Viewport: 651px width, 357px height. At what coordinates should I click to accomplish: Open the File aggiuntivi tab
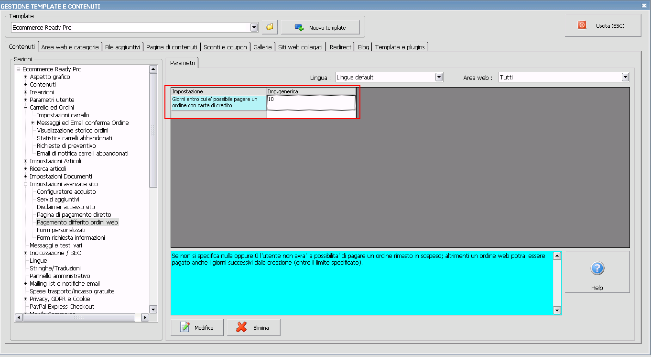[x=122, y=47]
